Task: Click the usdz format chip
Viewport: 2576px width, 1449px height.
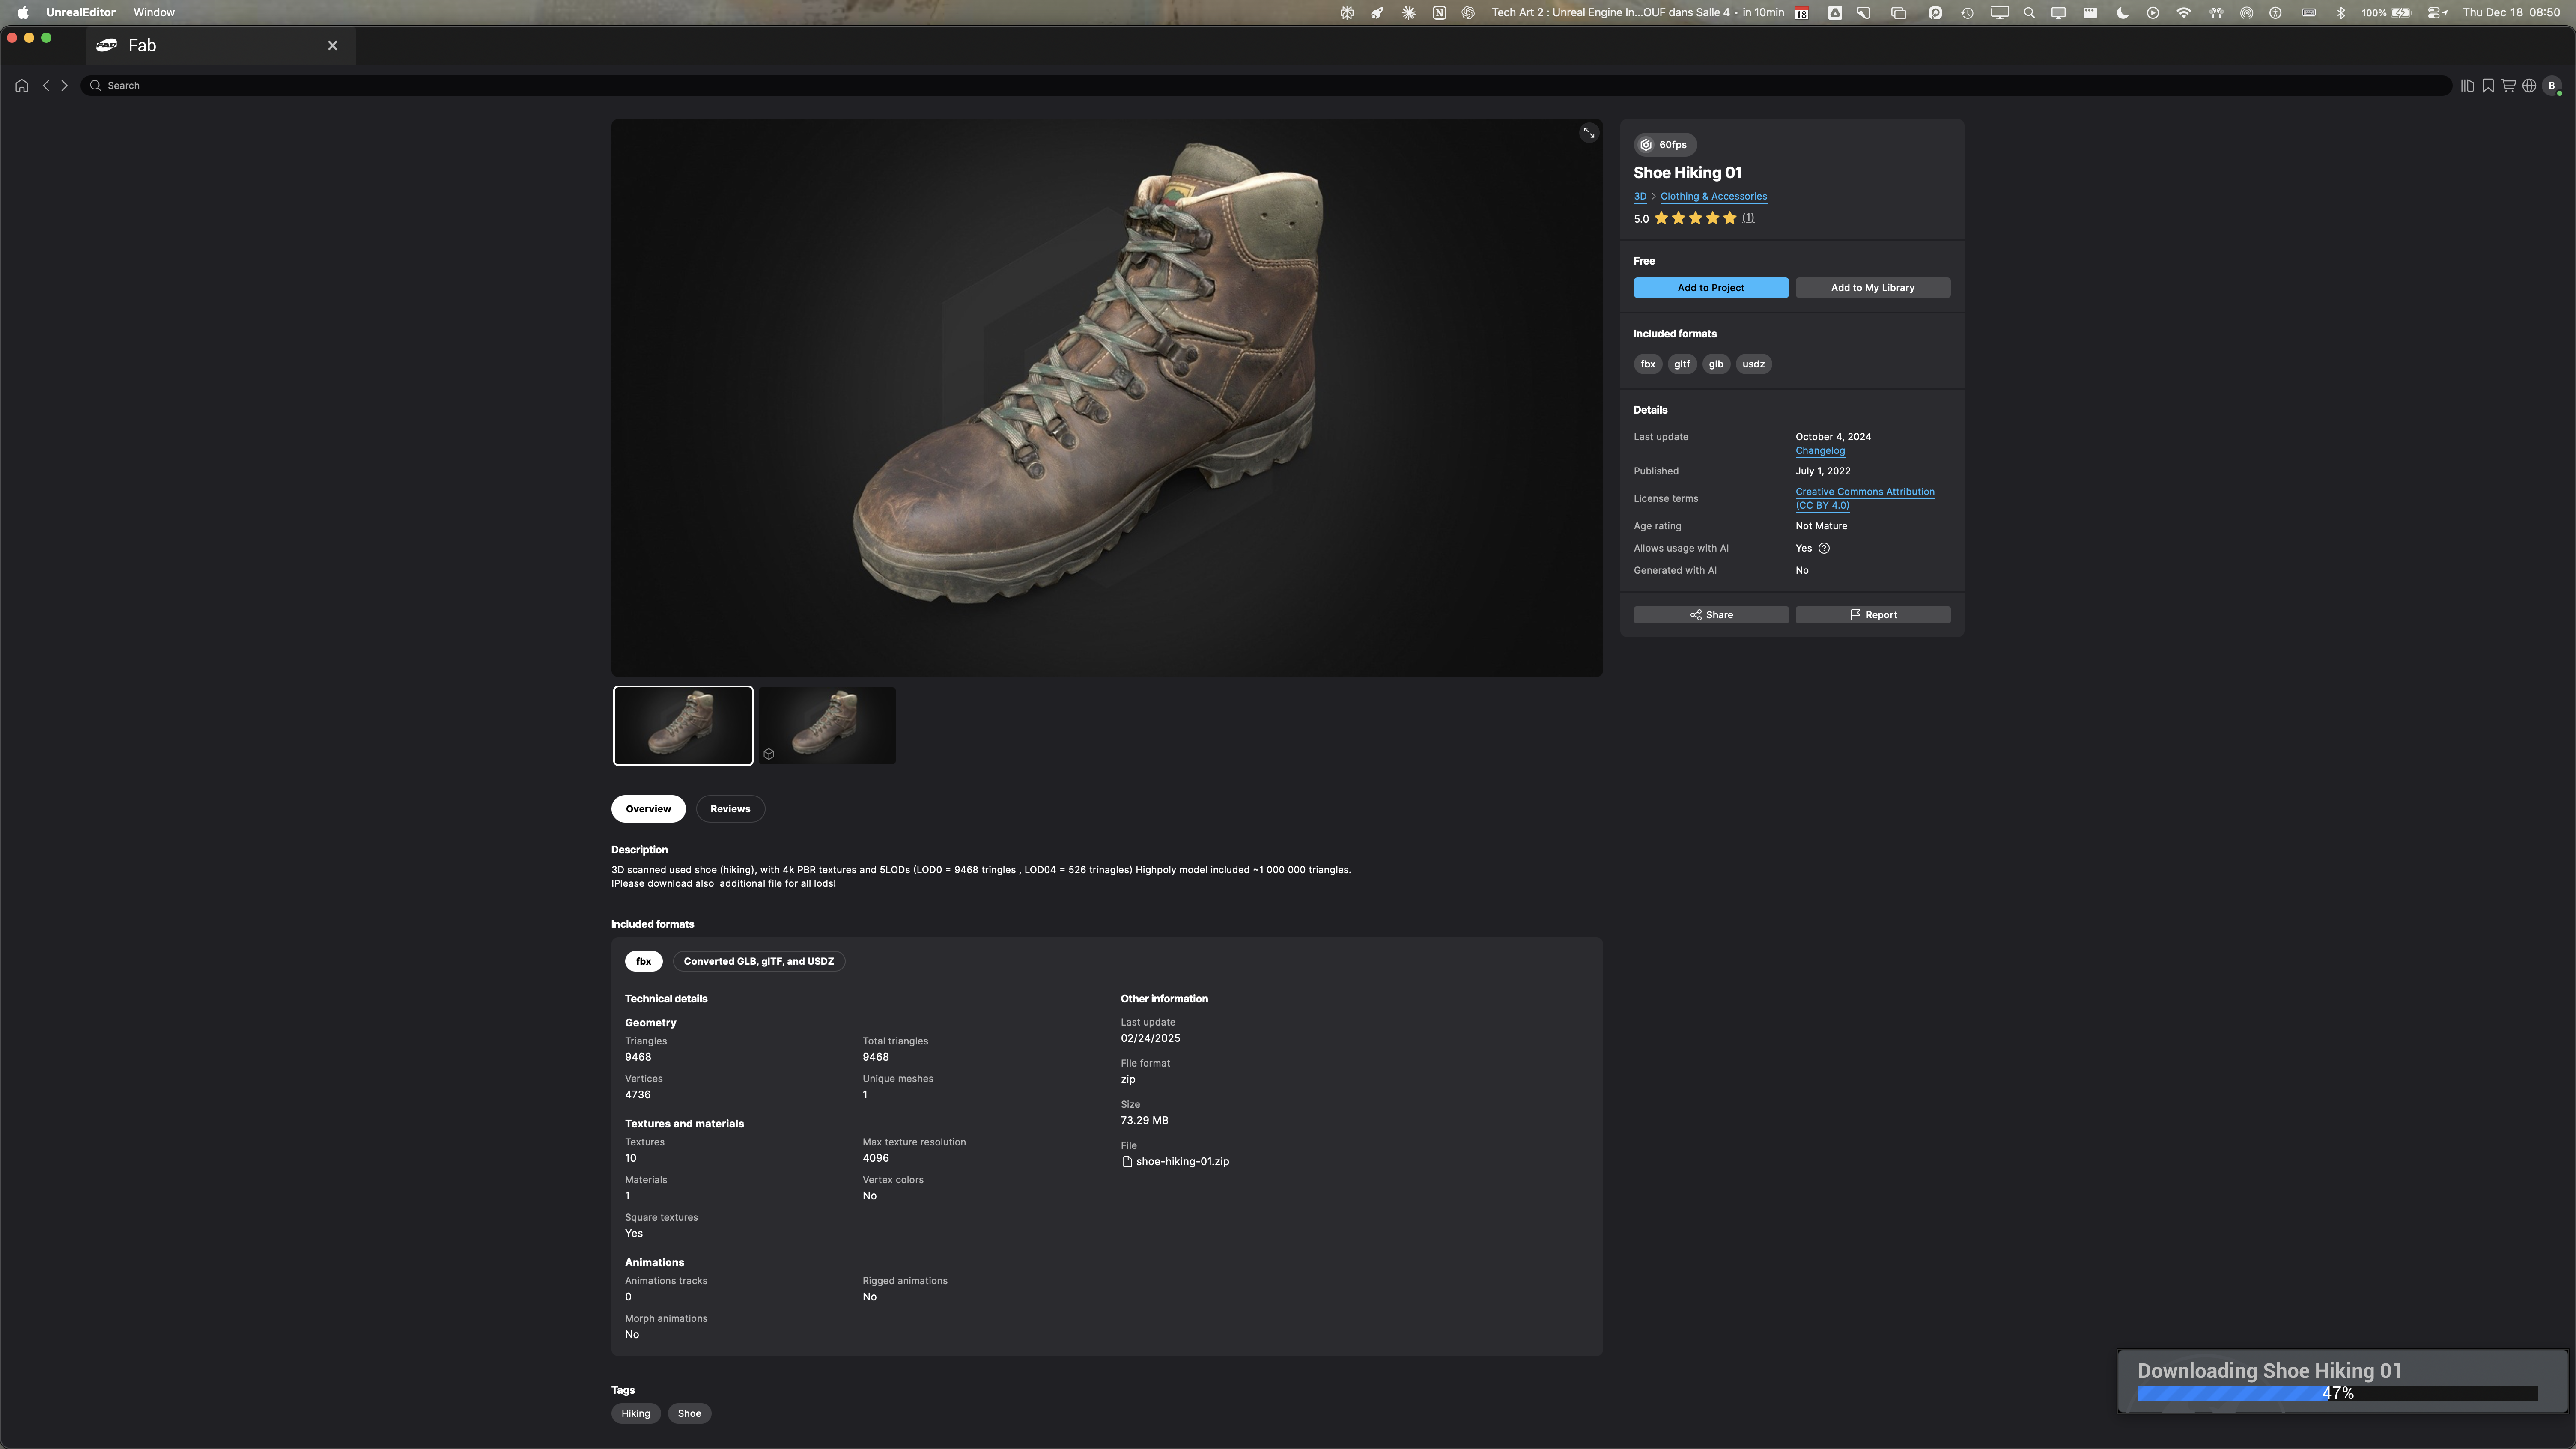Action: [1754, 365]
